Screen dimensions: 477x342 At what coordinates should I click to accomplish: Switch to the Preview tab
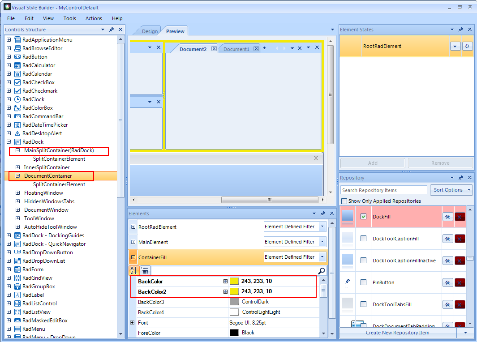coord(175,31)
